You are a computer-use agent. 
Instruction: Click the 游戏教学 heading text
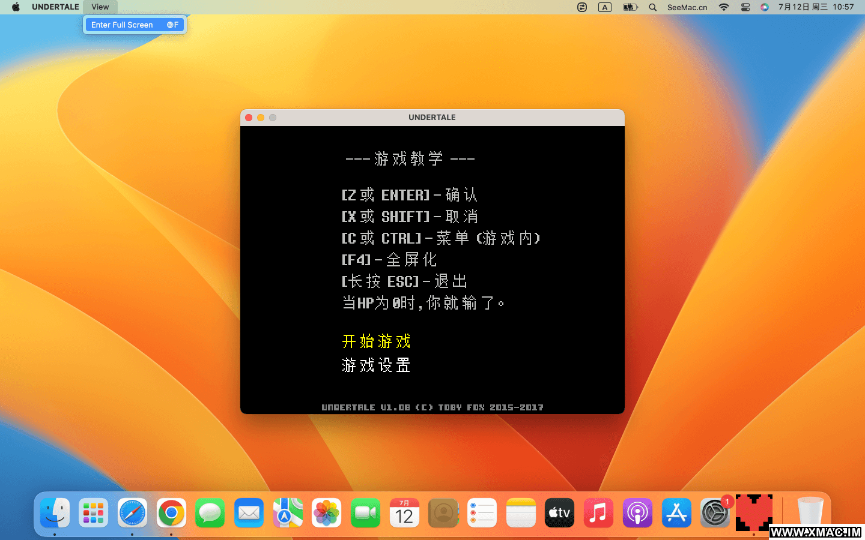click(409, 159)
